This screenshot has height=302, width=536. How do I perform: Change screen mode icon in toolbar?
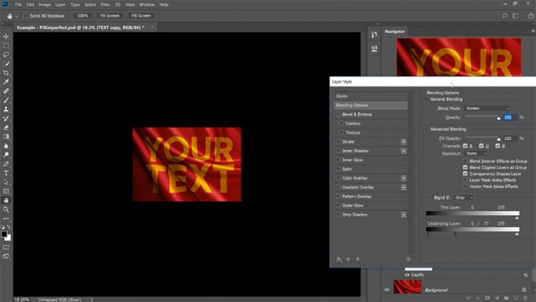(6, 256)
